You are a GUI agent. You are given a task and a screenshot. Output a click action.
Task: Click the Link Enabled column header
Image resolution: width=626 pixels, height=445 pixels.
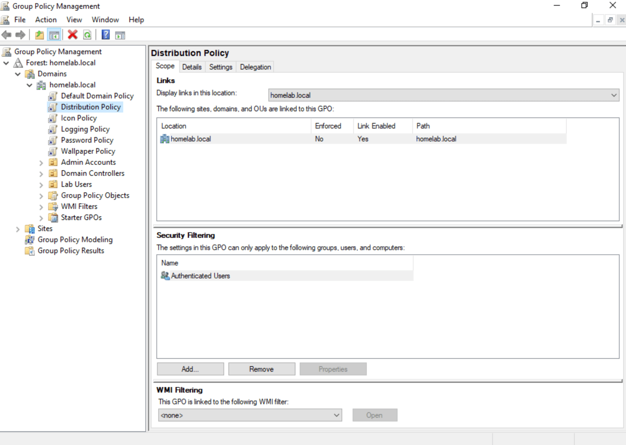[383, 126]
